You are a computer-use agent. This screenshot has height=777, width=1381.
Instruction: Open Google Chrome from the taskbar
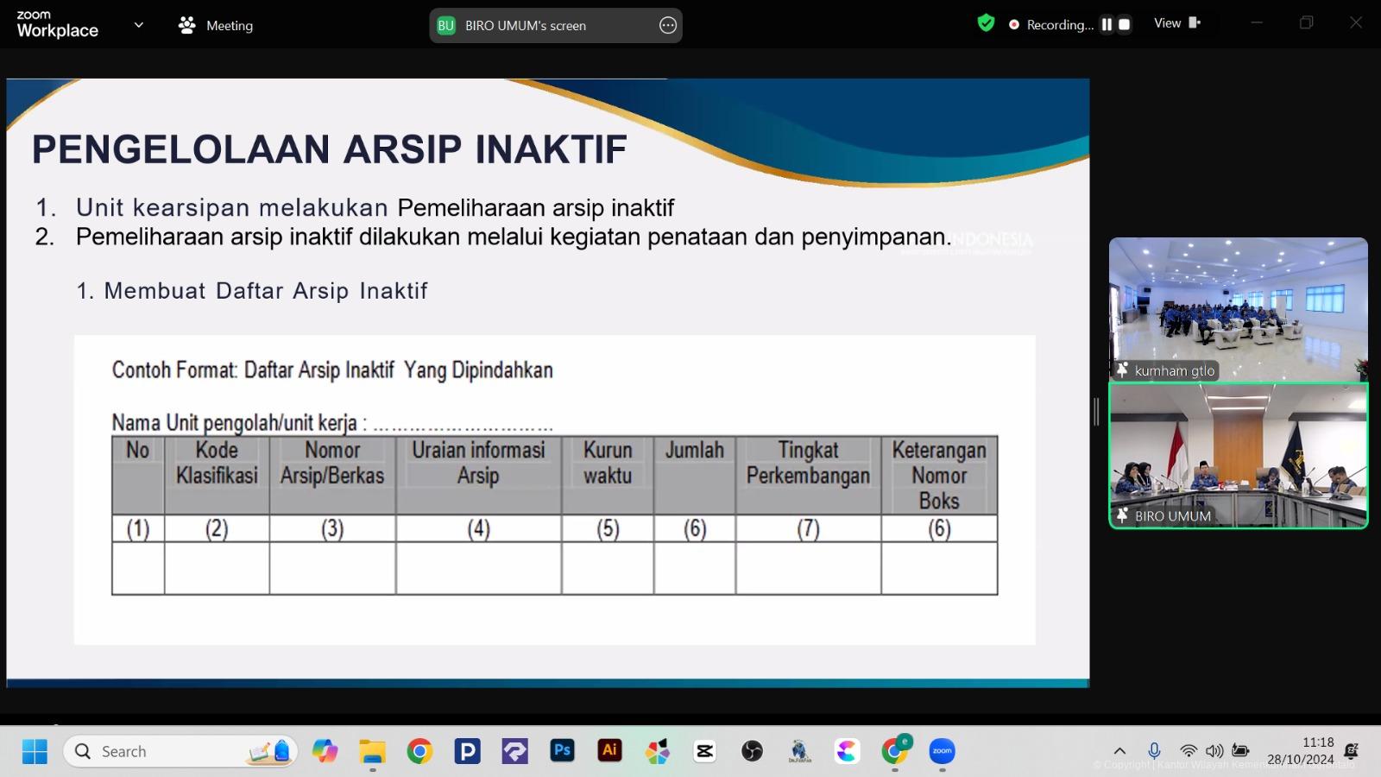tap(419, 751)
